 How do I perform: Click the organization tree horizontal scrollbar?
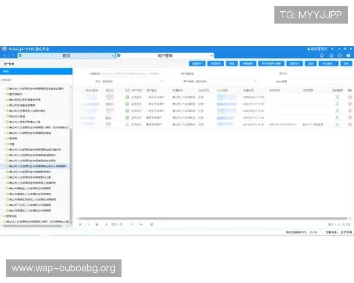[x=32, y=226]
